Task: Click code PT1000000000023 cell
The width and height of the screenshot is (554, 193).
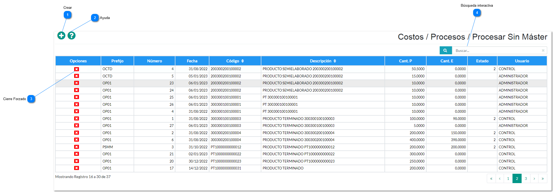Action: click(x=235, y=161)
